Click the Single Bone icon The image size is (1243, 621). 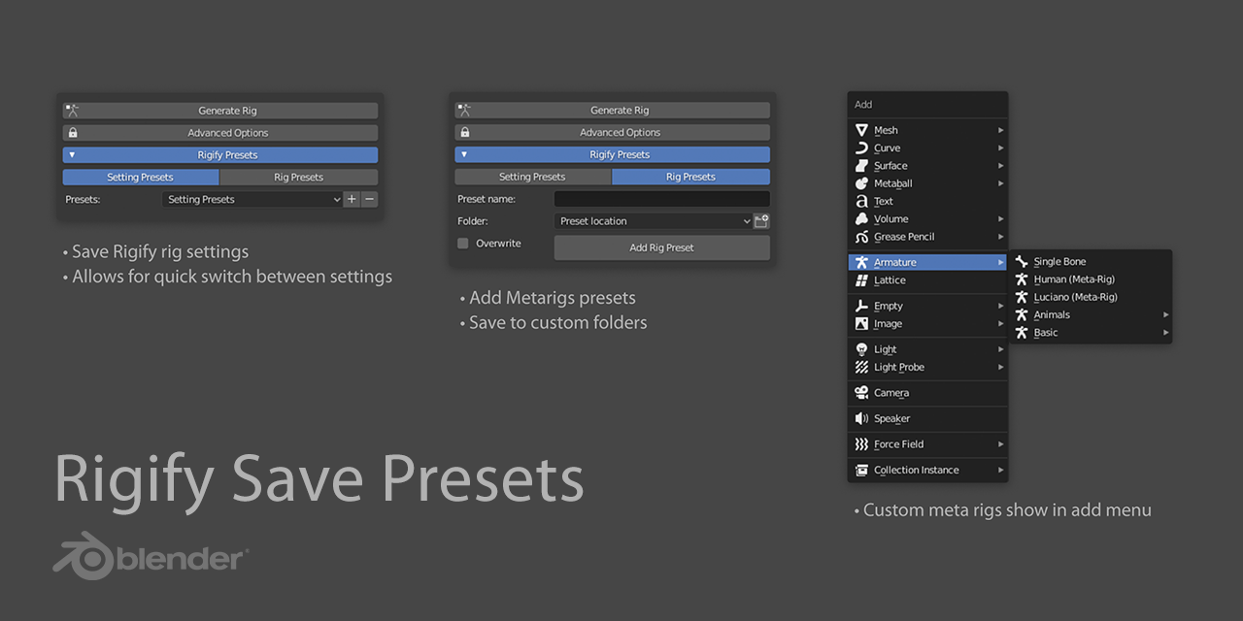pos(1022,262)
